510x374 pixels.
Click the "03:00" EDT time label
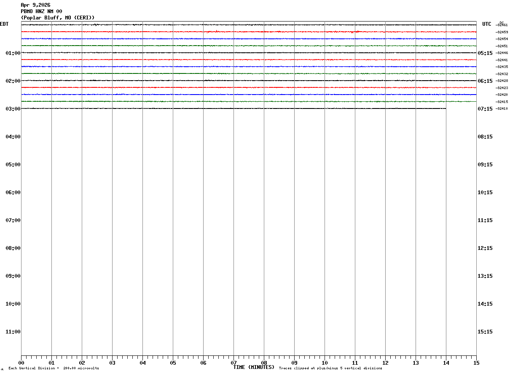(x=13, y=109)
